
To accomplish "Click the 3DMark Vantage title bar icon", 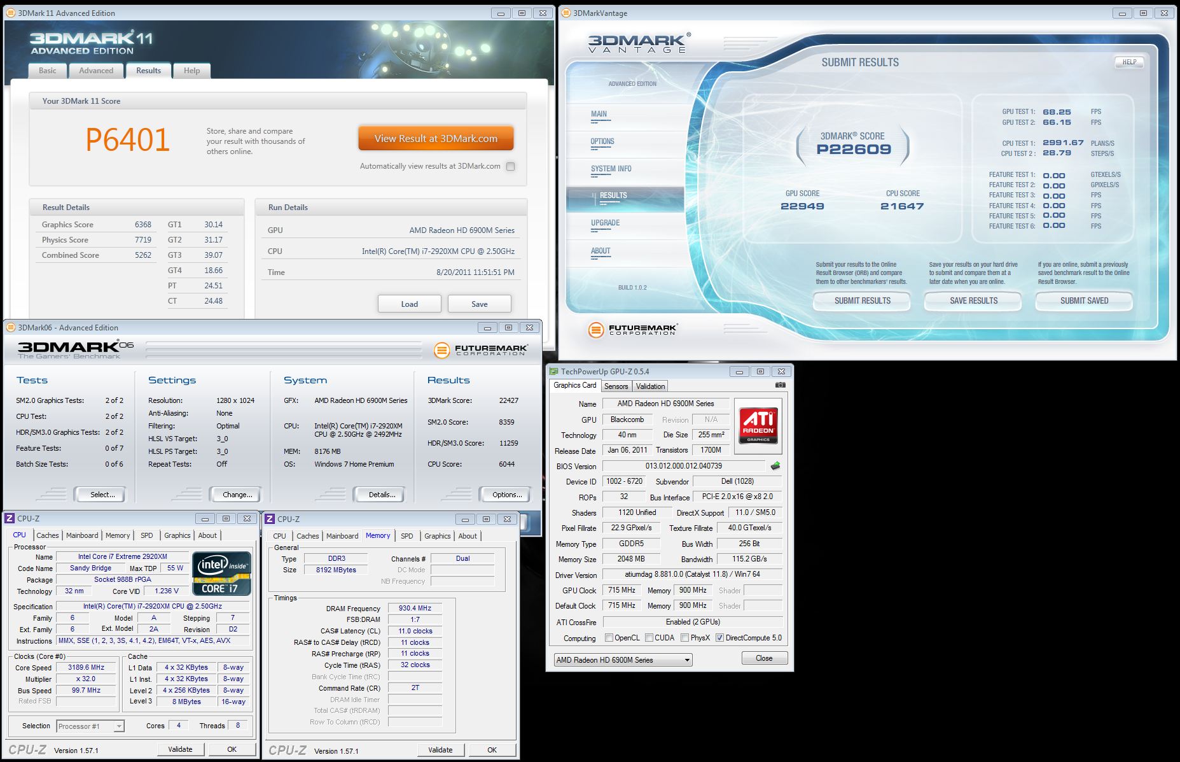I will [566, 13].
